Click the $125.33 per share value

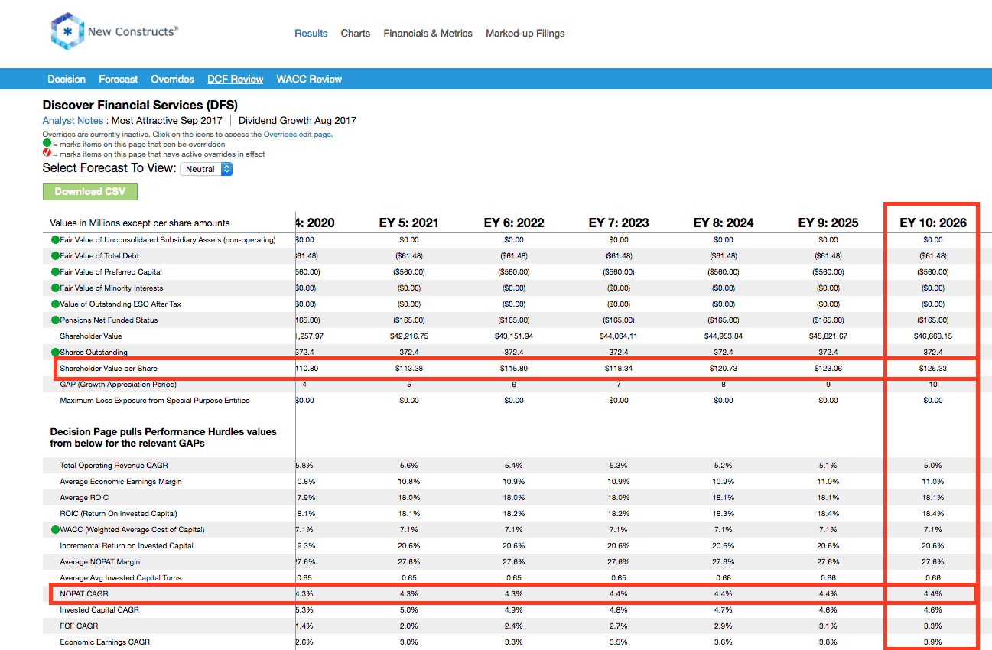point(933,369)
